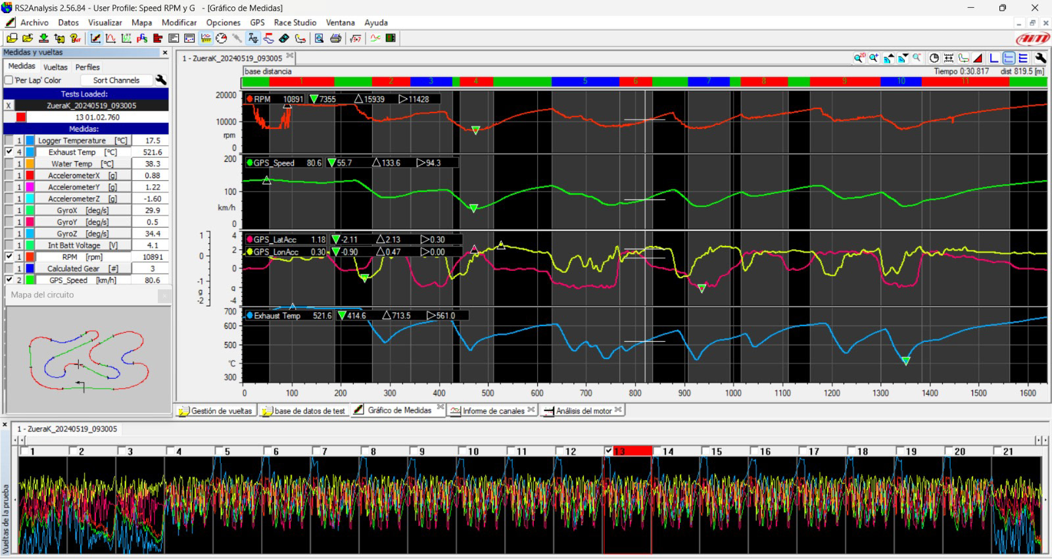Click the AccelerometerY channel button
The image size is (1052, 559).
[83, 187]
